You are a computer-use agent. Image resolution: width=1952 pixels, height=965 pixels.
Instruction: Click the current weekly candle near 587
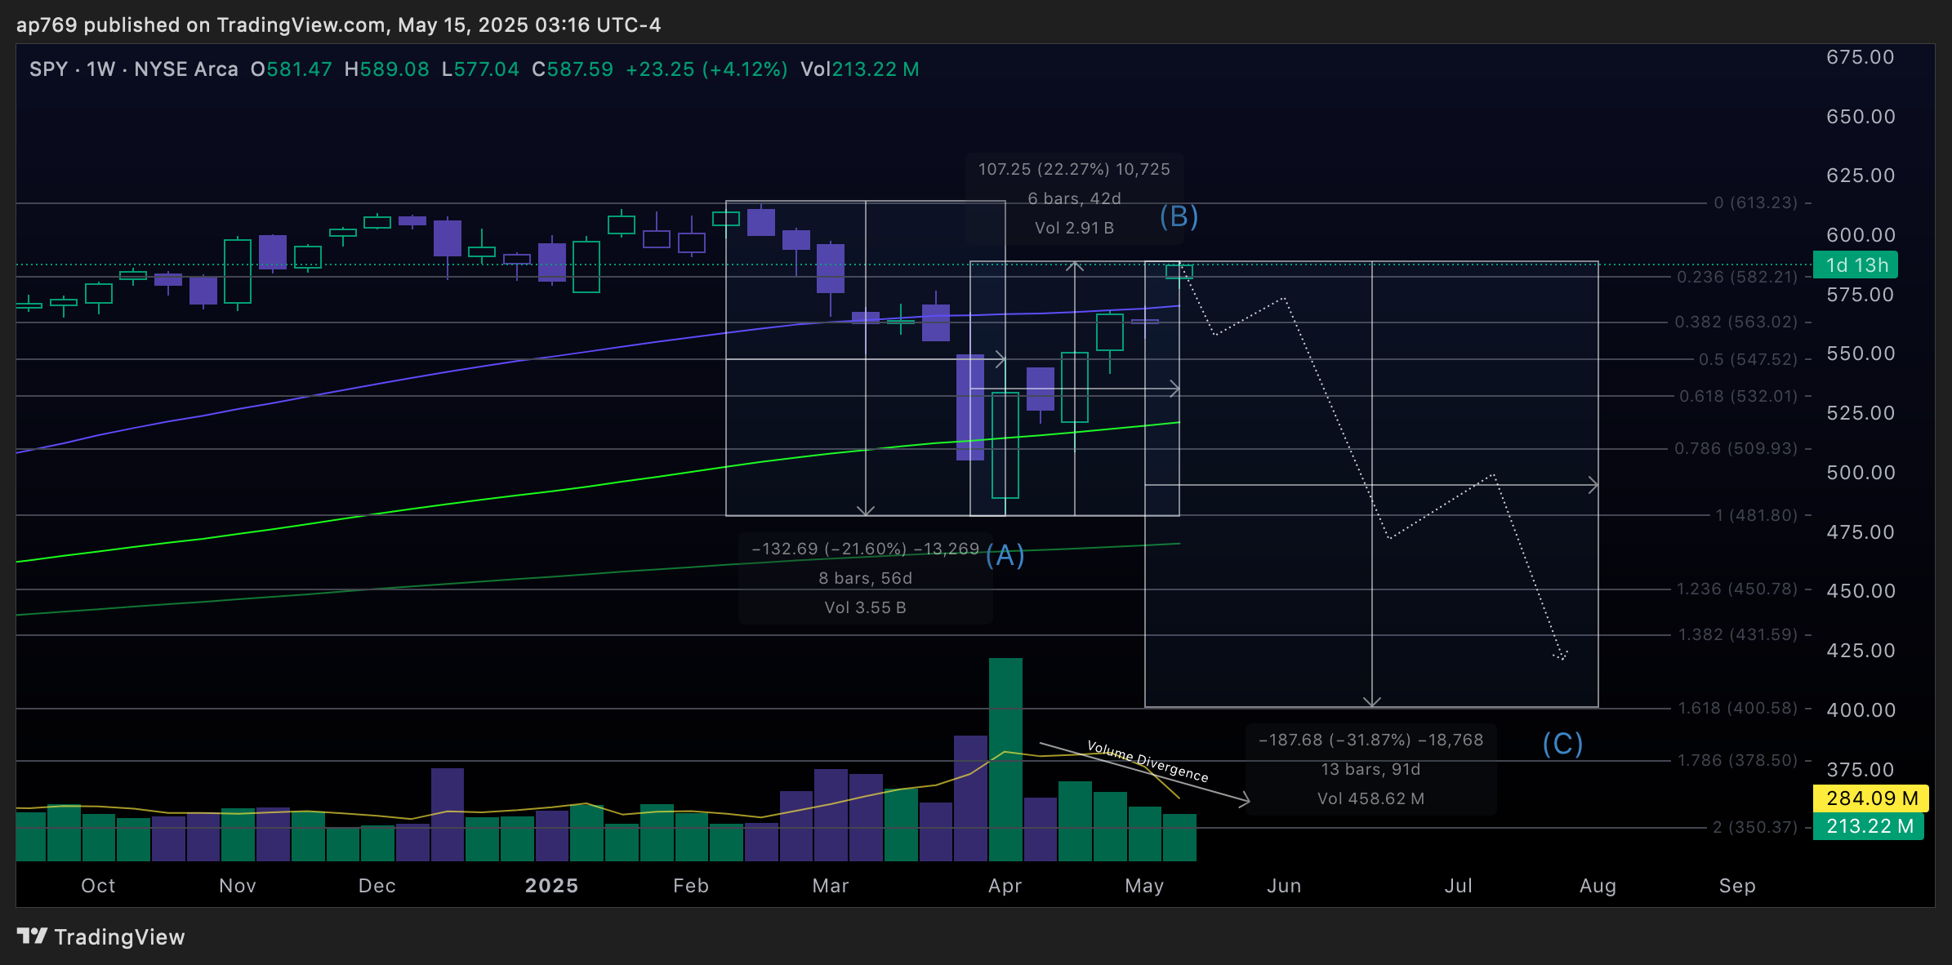pos(1179,271)
